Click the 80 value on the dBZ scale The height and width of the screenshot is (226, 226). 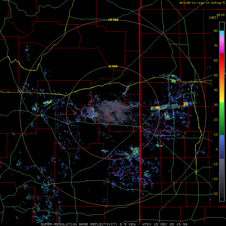[x=216, y=31]
